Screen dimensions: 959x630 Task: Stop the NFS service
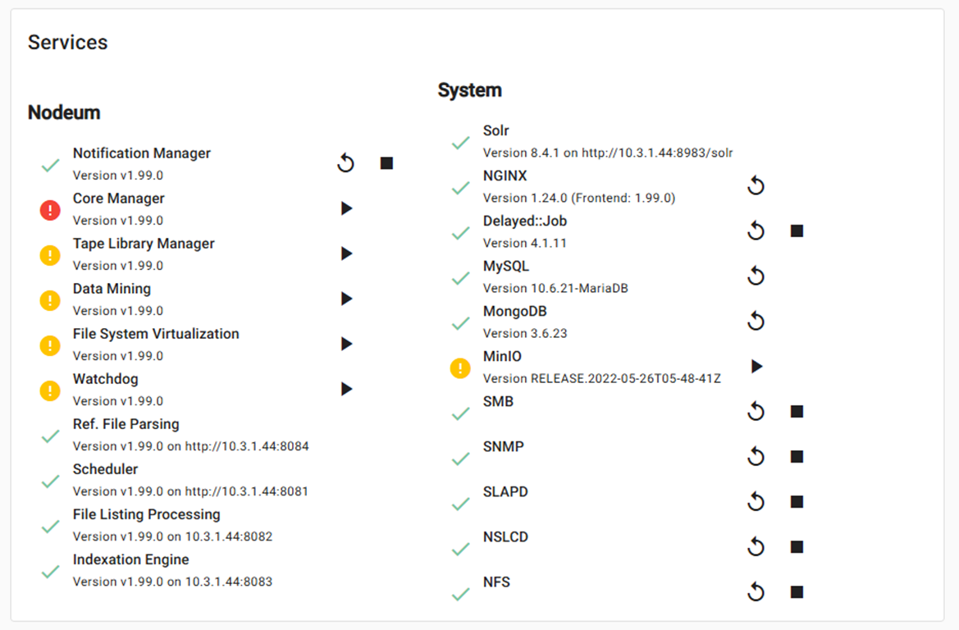point(796,592)
